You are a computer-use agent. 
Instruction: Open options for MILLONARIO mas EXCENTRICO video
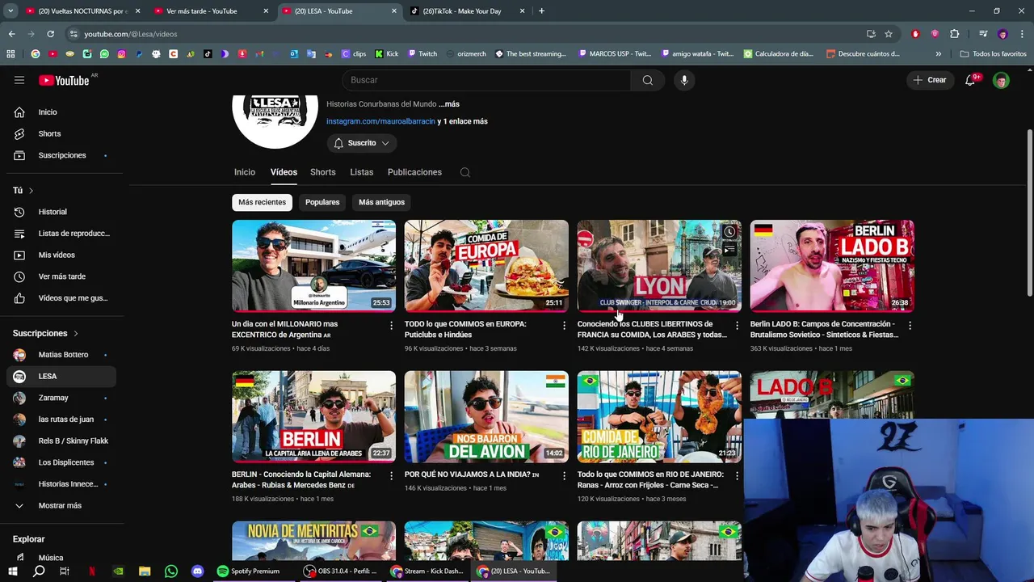[391, 325]
